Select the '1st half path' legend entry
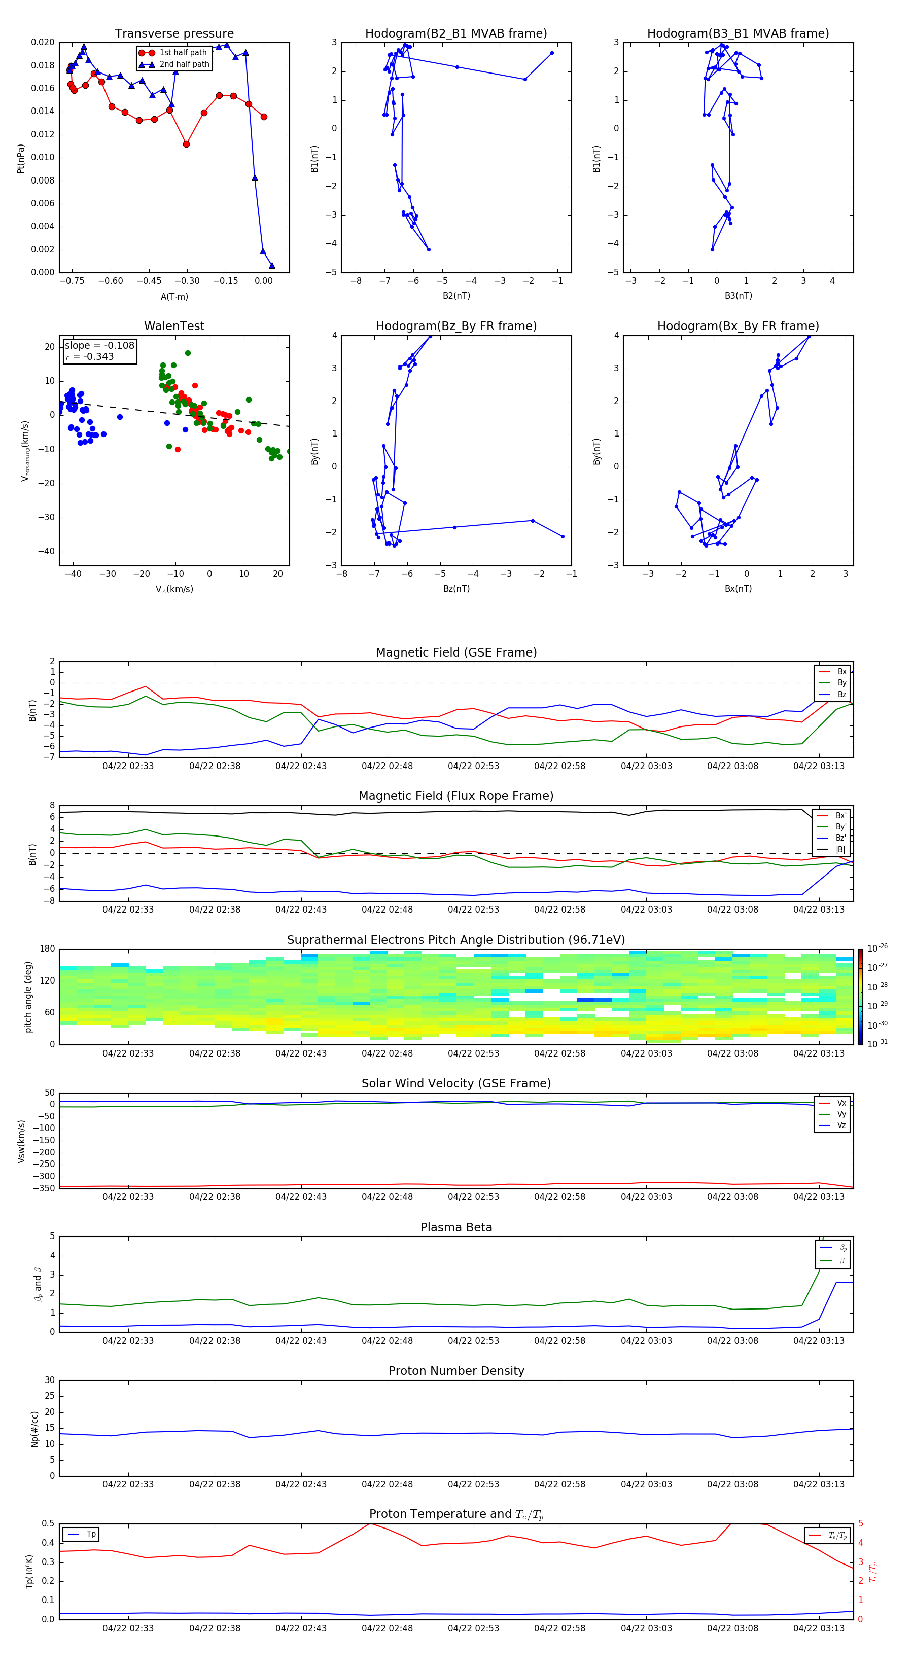913x1673 pixels. tap(174, 53)
